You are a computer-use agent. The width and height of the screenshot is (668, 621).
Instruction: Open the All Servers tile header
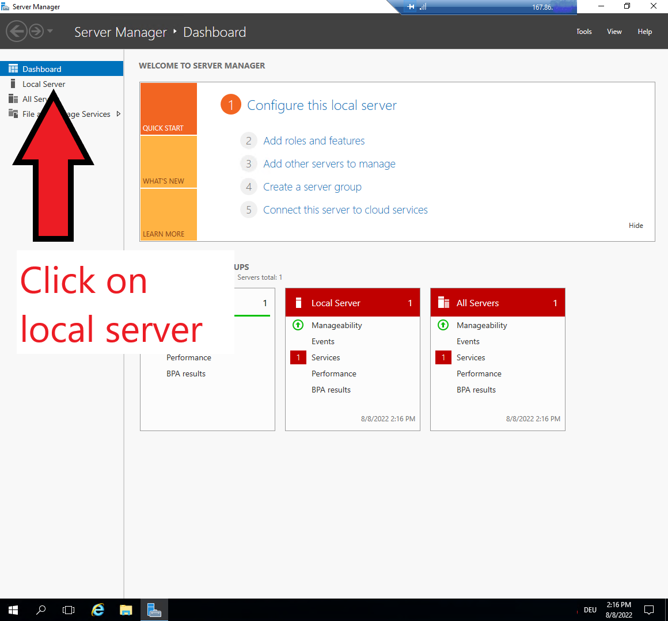point(498,303)
